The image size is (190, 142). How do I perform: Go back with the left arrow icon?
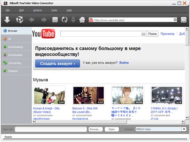(x=32, y=20)
